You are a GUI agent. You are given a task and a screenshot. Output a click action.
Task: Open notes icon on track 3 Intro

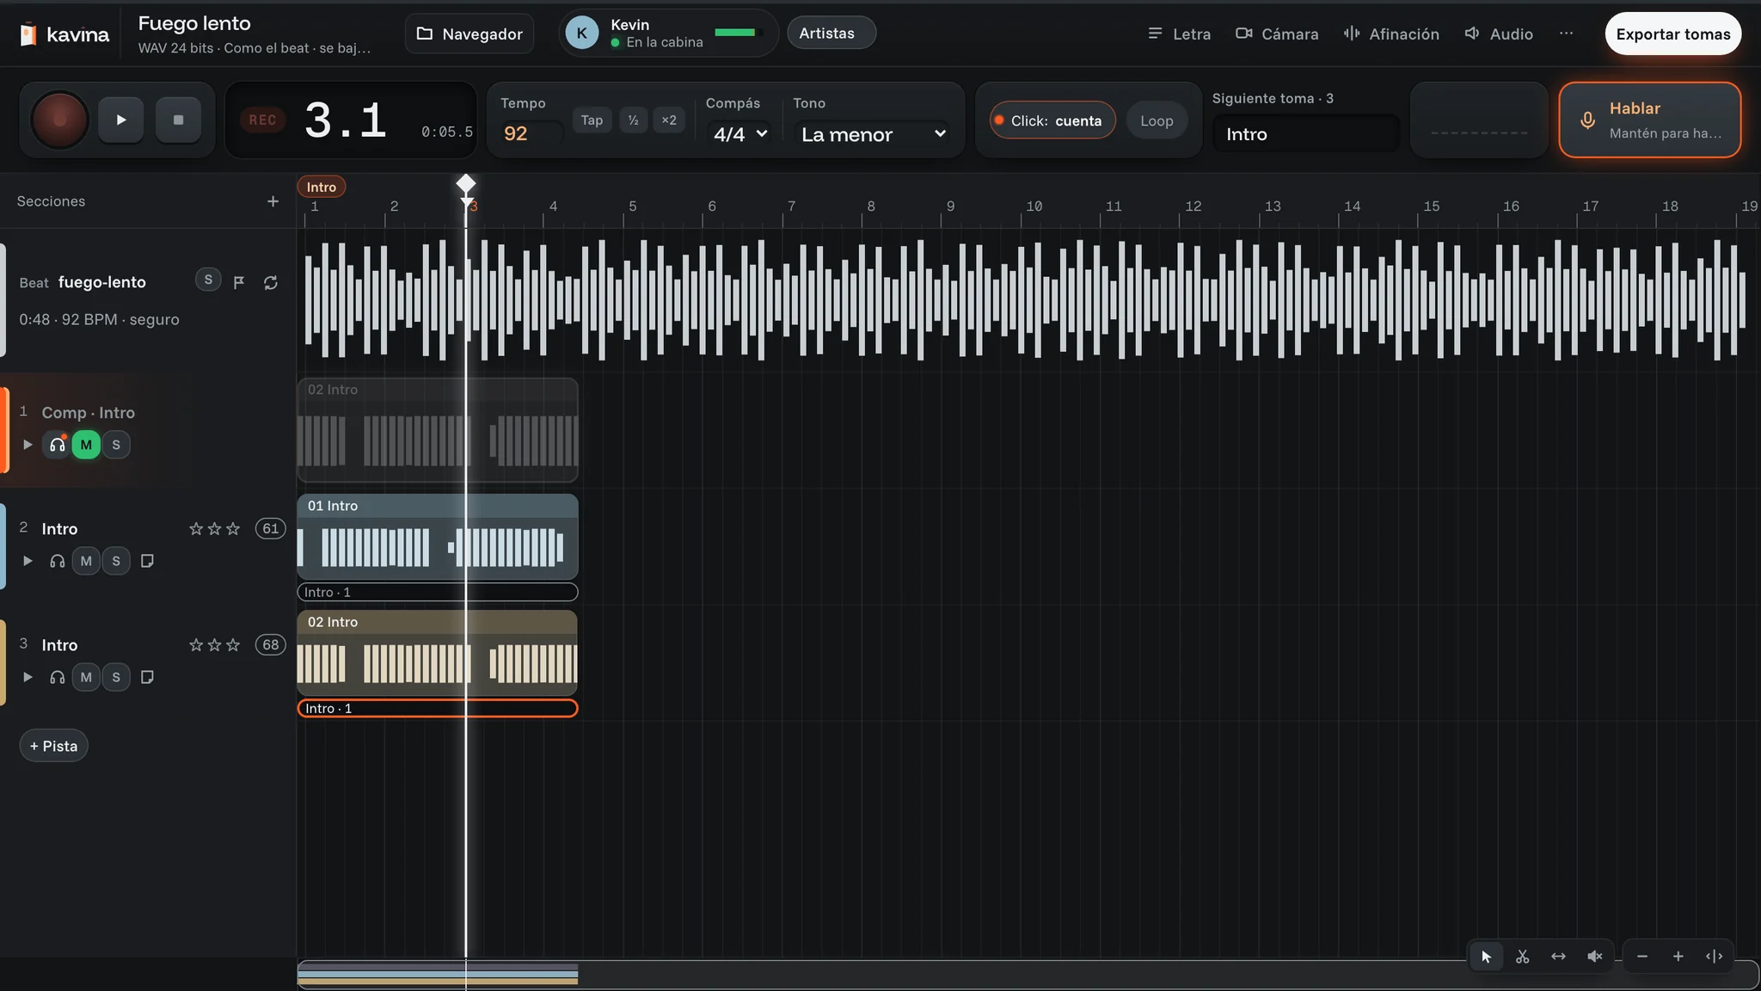147,677
